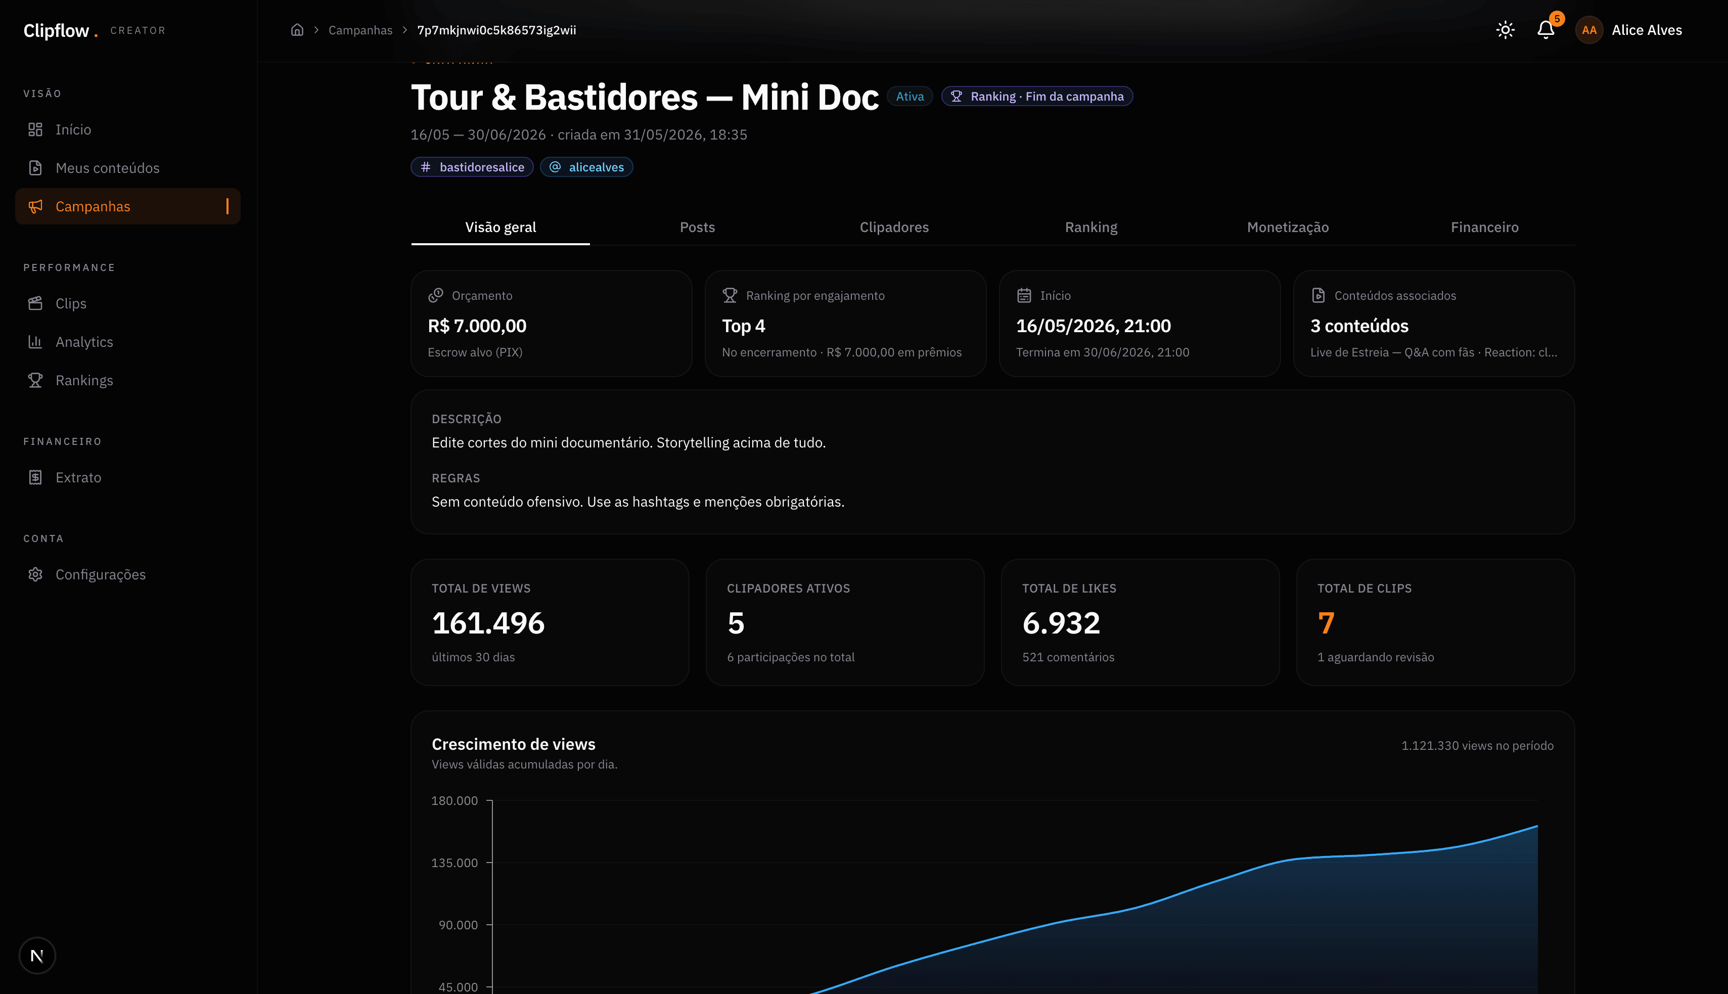Open Analytics from the sidebar

[x=127, y=342]
